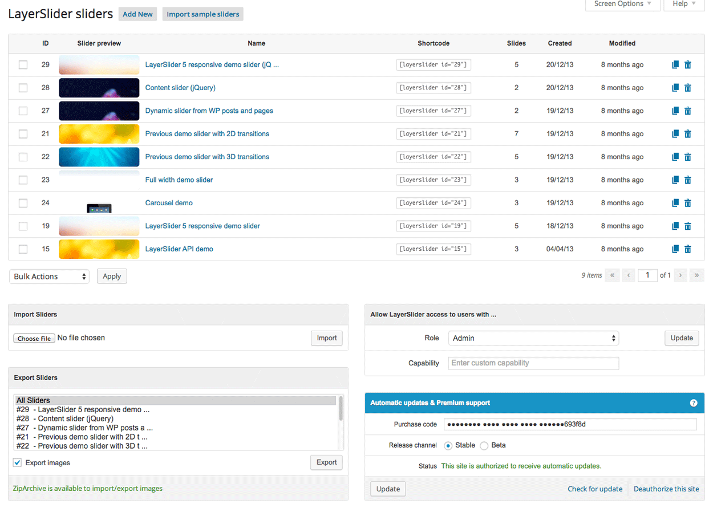Select #21 Previous demo slider in export list

coord(175,437)
